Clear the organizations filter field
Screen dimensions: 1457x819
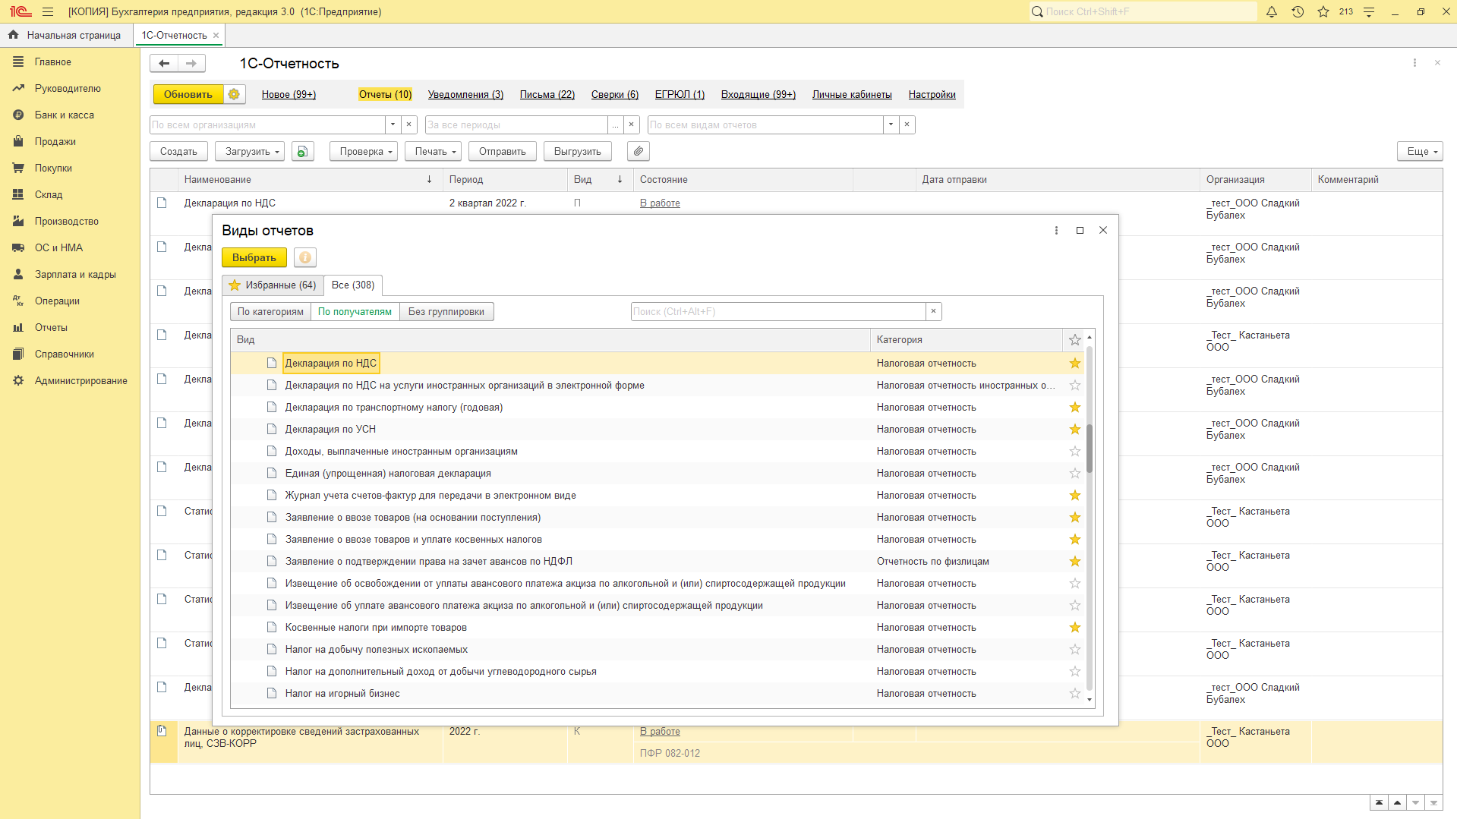[x=409, y=124]
